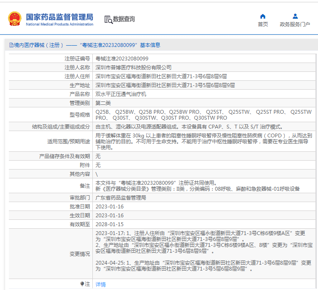Viewport: 318px width, 290px height.
Task: Click 批准日期 value 2023-01-16
Action: click(x=110, y=207)
